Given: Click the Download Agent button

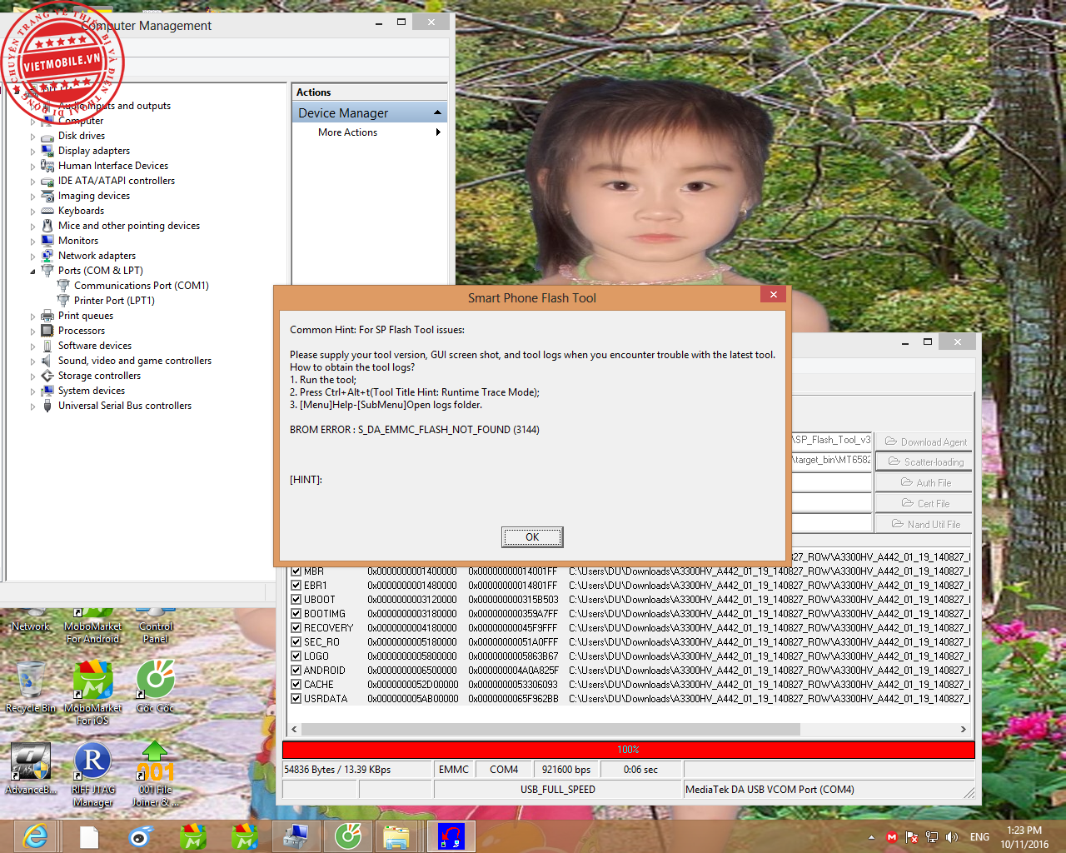Looking at the screenshot, I should (x=924, y=441).
